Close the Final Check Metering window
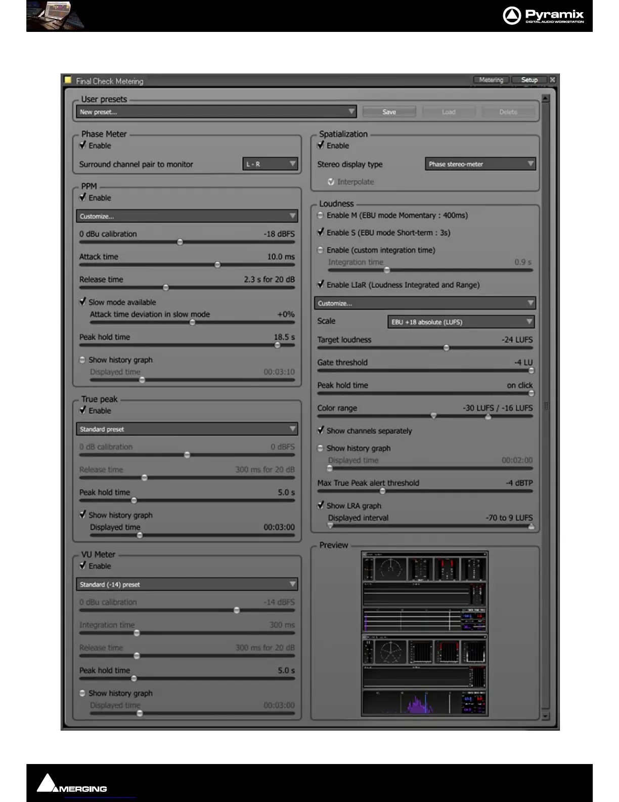Screen dimensions: 619x802 click(552, 80)
